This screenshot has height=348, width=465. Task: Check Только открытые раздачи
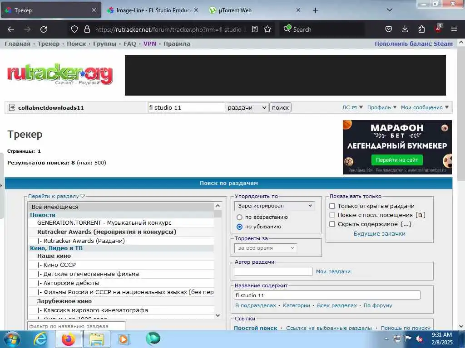[332, 206]
